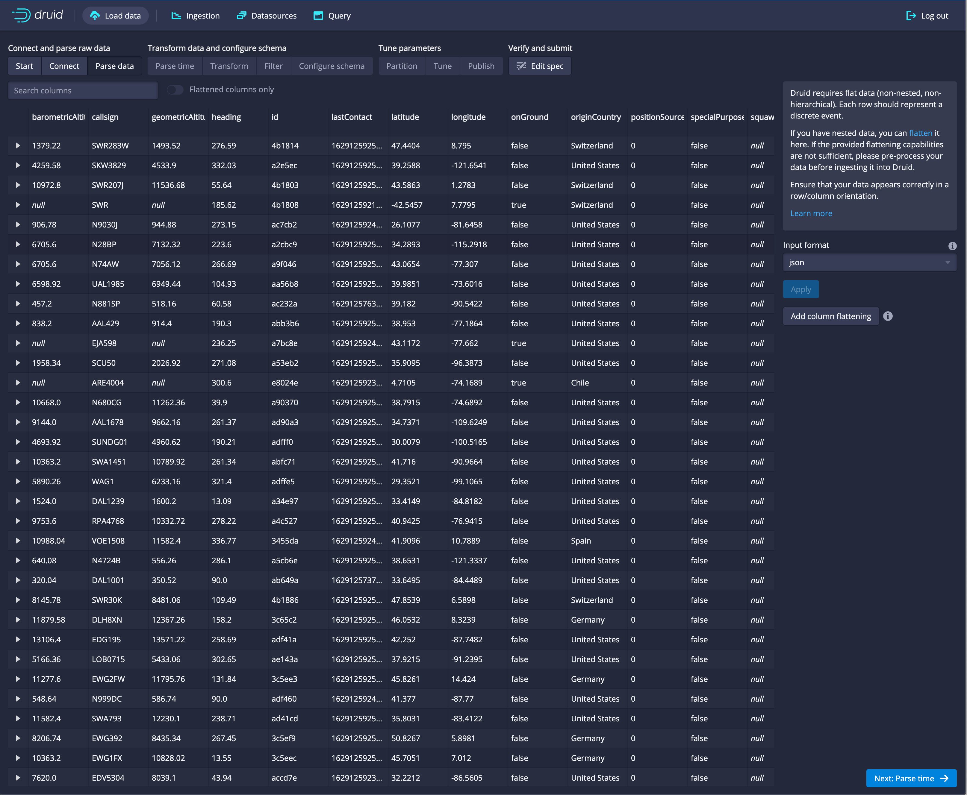Click info icon beside Add column flattening
The image size is (967, 795).
(x=888, y=316)
